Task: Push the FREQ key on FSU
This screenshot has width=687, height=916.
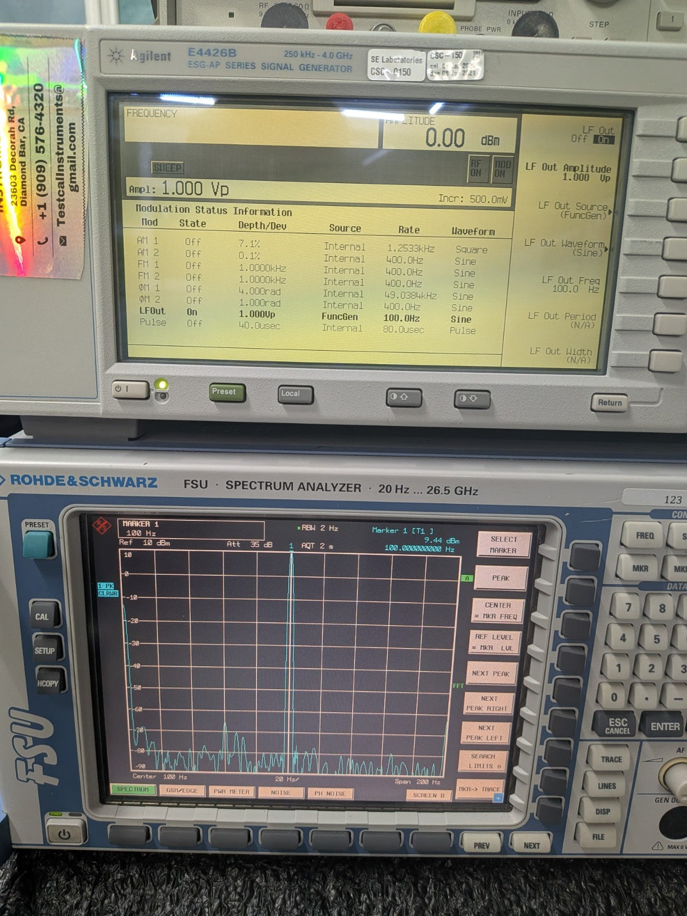Action: point(644,536)
